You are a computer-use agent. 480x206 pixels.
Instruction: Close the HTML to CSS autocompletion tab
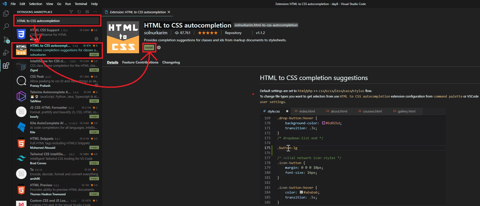(169, 12)
